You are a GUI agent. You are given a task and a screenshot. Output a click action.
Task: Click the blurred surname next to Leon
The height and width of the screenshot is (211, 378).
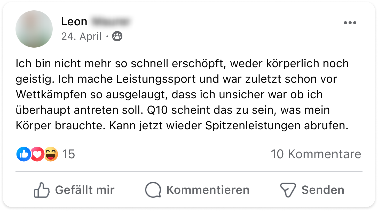pyautogui.click(x=111, y=22)
